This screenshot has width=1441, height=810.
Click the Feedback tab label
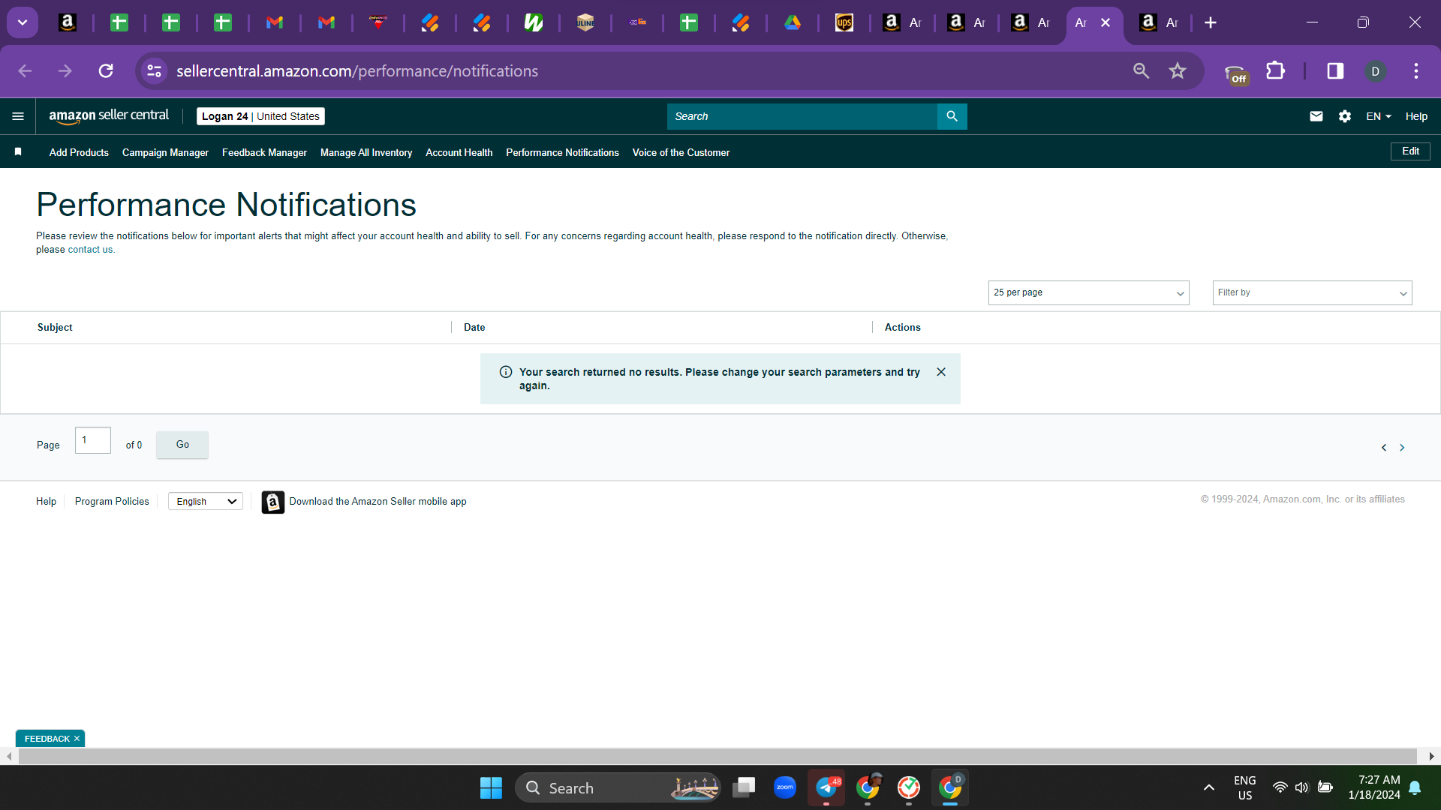tap(47, 739)
